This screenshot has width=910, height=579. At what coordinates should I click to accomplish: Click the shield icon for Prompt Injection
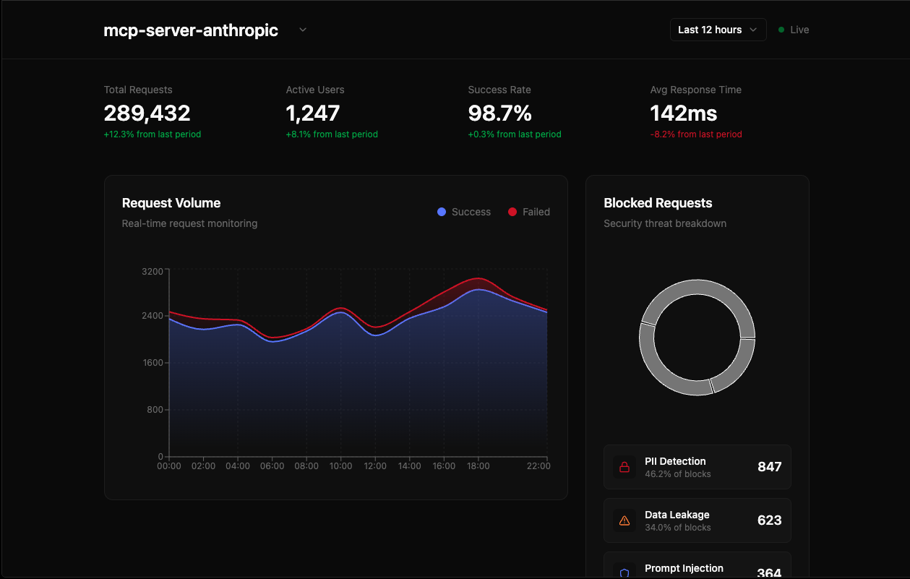coord(624,572)
